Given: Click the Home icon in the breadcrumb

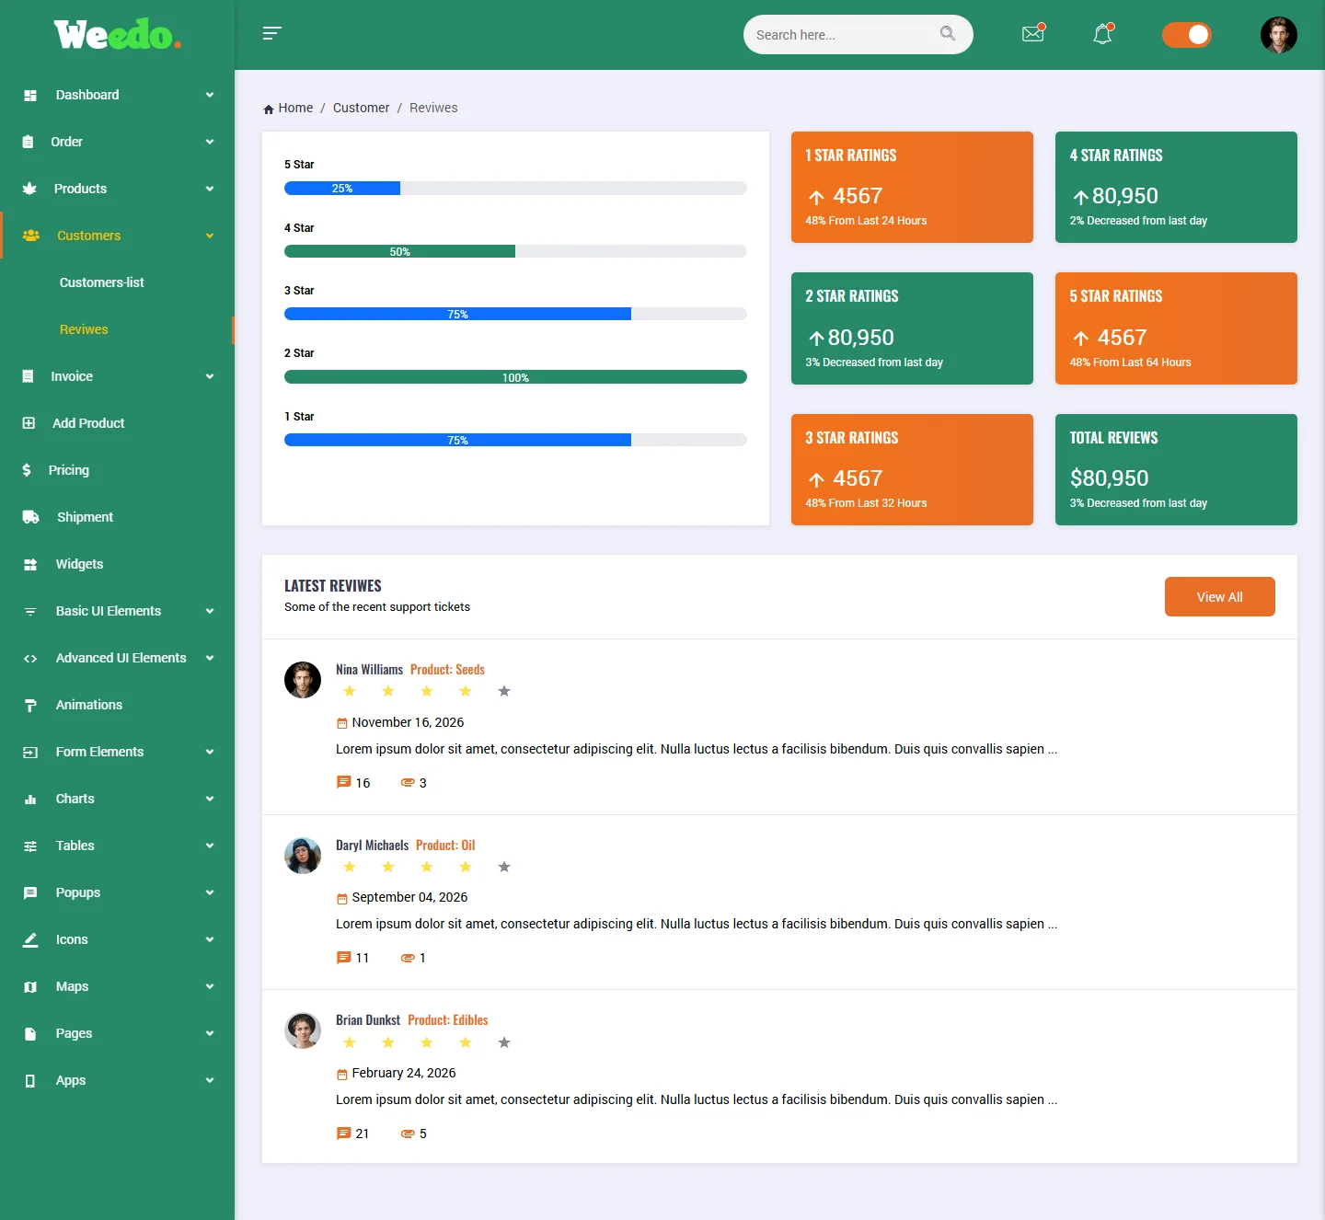Looking at the screenshot, I should pos(267,108).
